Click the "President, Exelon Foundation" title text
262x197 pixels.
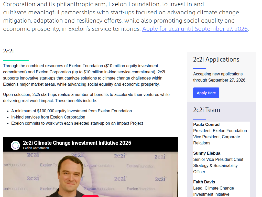(x=220, y=131)
